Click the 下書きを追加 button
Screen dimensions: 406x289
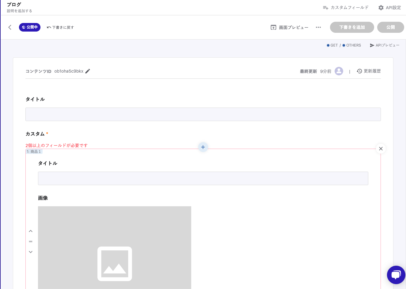pyautogui.click(x=352, y=27)
